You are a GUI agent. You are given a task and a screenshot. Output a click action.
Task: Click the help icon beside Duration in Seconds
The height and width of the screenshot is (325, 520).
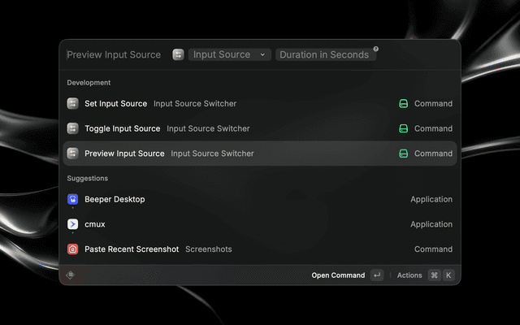click(x=375, y=49)
